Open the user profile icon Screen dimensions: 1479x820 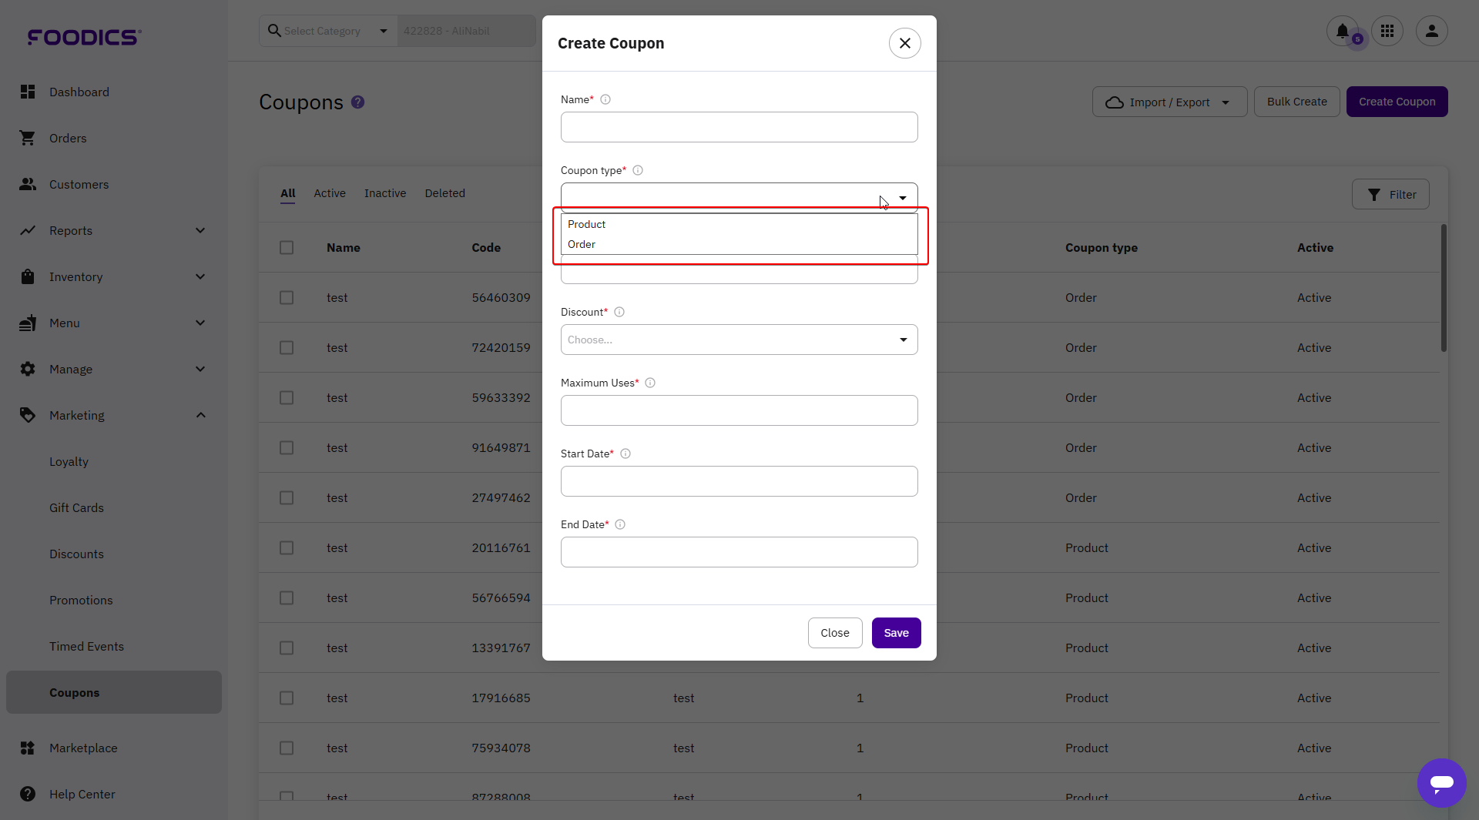coord(1431,32)
